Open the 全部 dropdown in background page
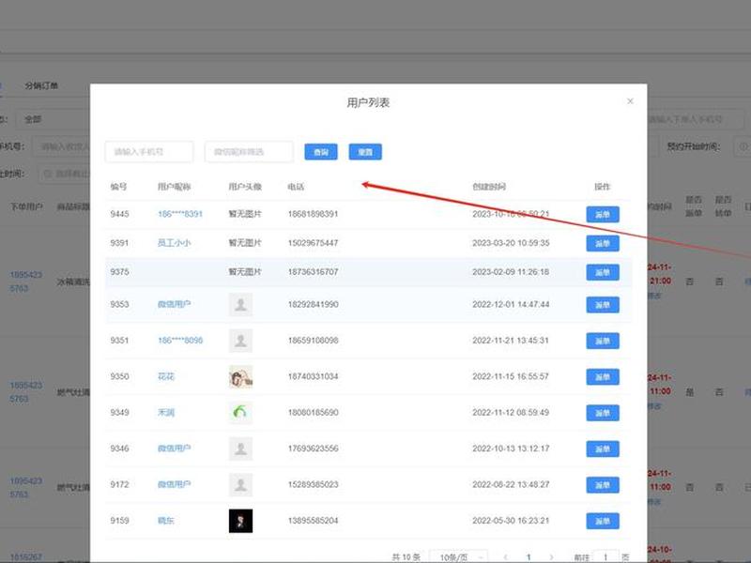This screenshot has width=751, height=563. 53,119
